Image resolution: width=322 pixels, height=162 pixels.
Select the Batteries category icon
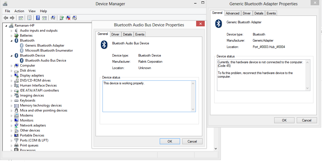pos(16,36)
